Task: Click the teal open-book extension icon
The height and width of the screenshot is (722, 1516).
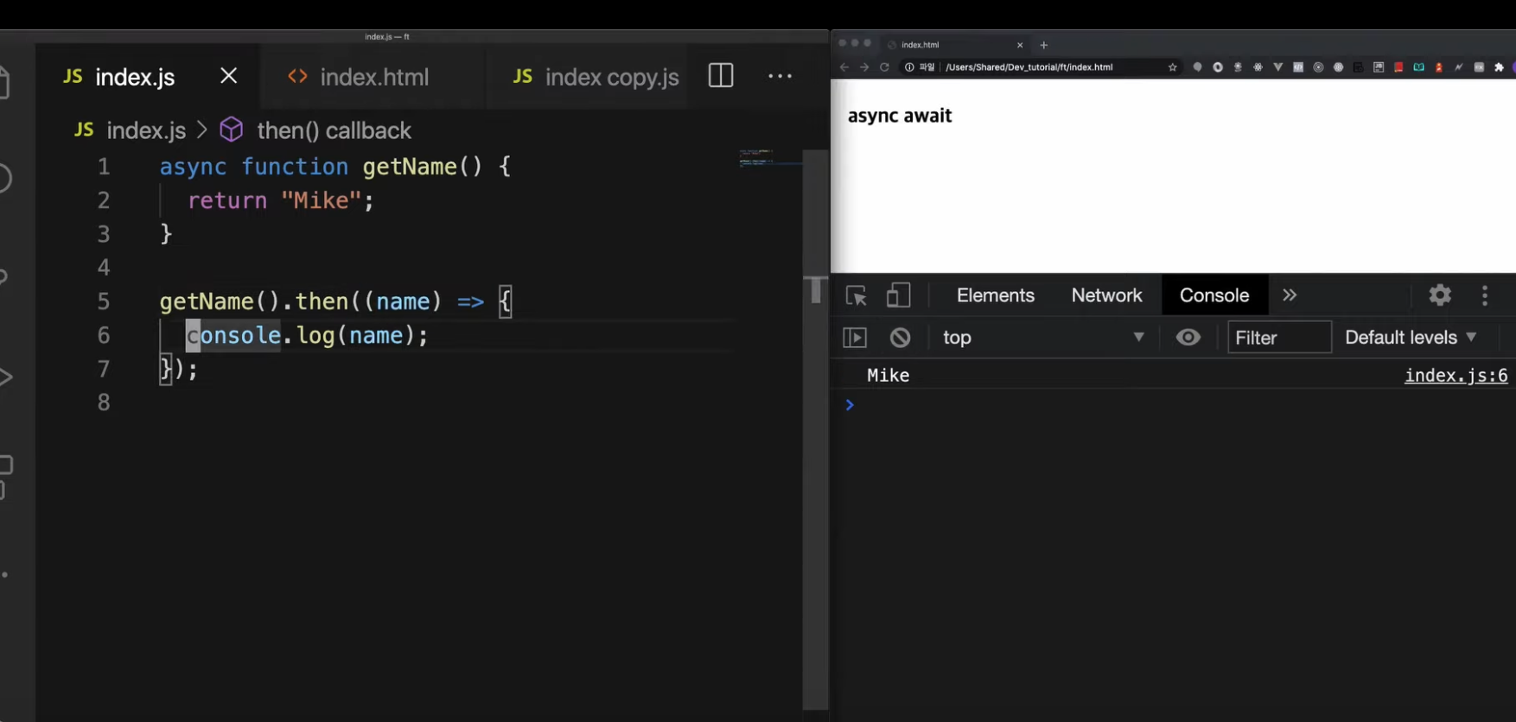Action: point(1419,67)
